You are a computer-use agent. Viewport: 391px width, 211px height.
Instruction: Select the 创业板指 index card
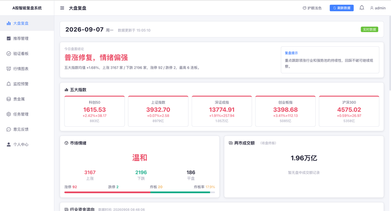pos(285,111)
